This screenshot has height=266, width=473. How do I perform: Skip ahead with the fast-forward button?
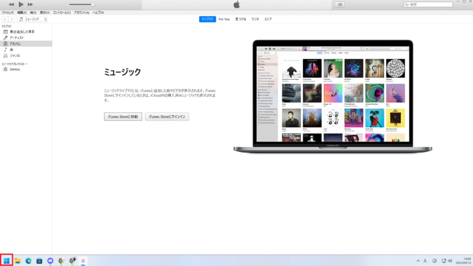(30, 5)
